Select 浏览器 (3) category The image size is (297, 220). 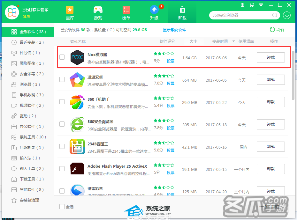28,84
